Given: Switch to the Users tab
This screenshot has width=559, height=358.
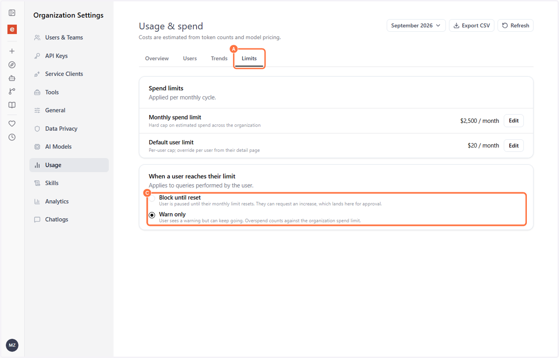Looking at the screenshot, I should point(190,59).
